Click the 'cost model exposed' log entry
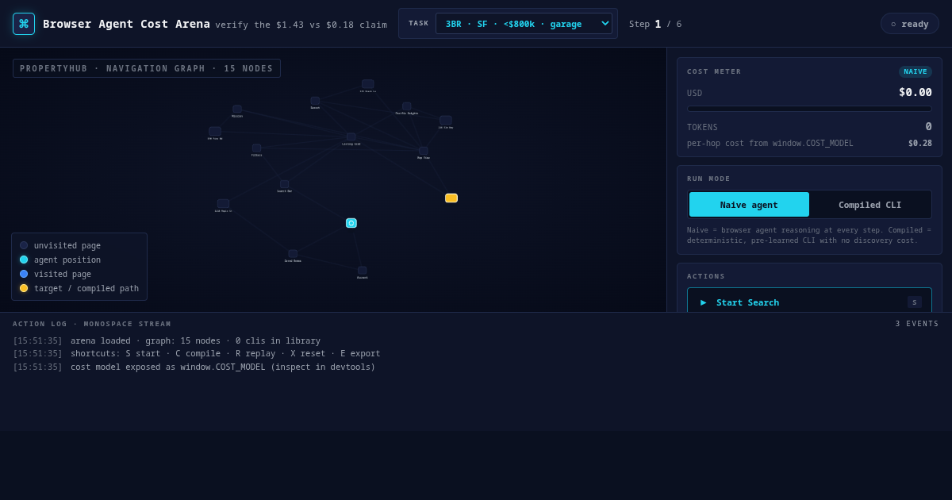The width and height of the screenshot is (952, 500). tap(223, 367)
